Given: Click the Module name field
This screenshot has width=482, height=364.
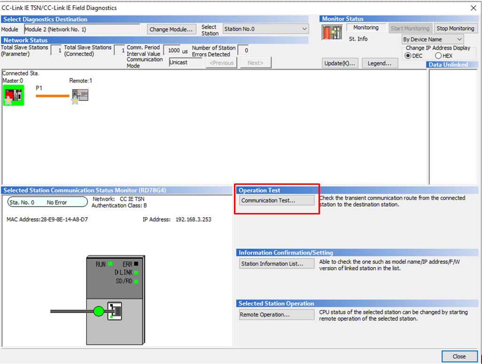Looking at the screenshot, I should [82, 30].
